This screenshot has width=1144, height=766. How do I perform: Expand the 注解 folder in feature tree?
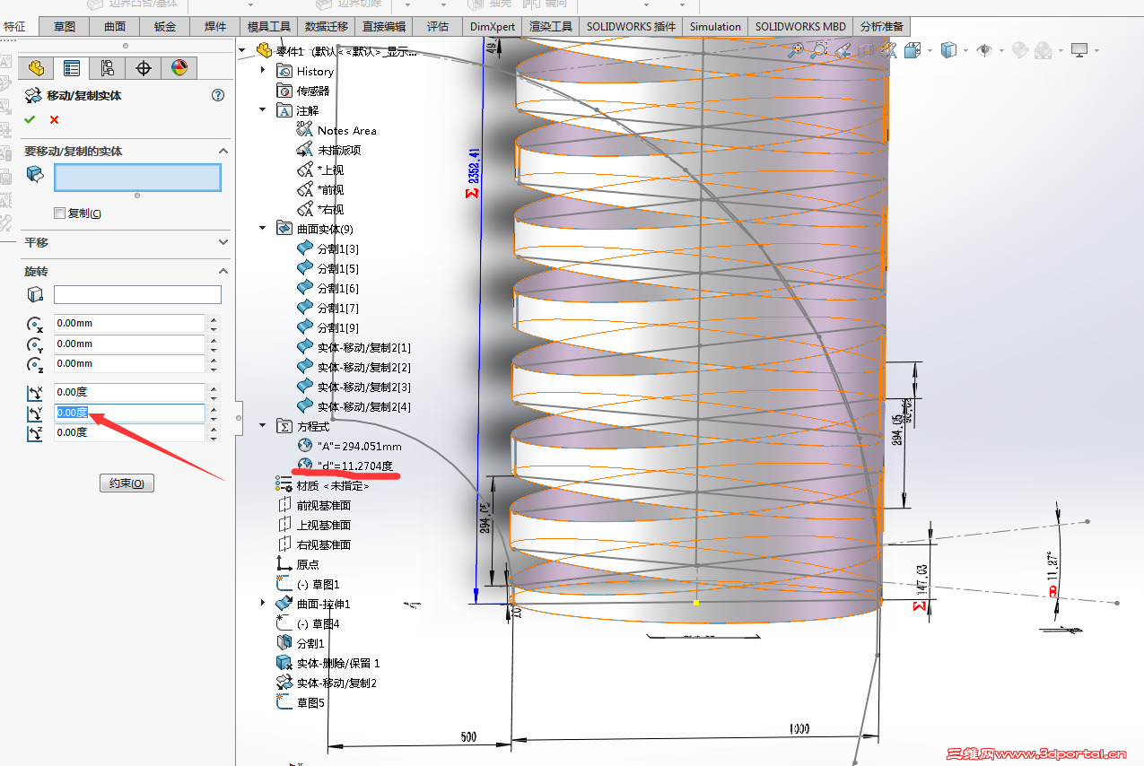pyautogui.click(x=261, y=109)
